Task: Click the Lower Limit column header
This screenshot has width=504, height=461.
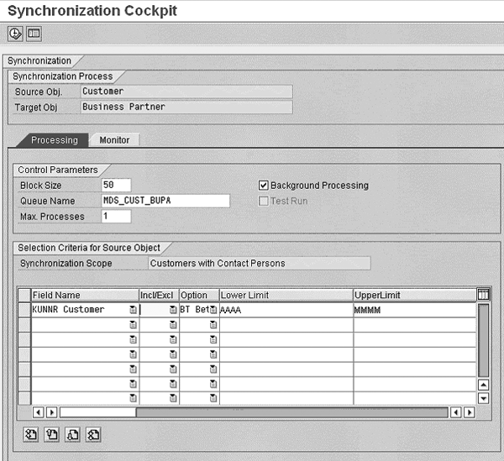Action: pos(286,295)
